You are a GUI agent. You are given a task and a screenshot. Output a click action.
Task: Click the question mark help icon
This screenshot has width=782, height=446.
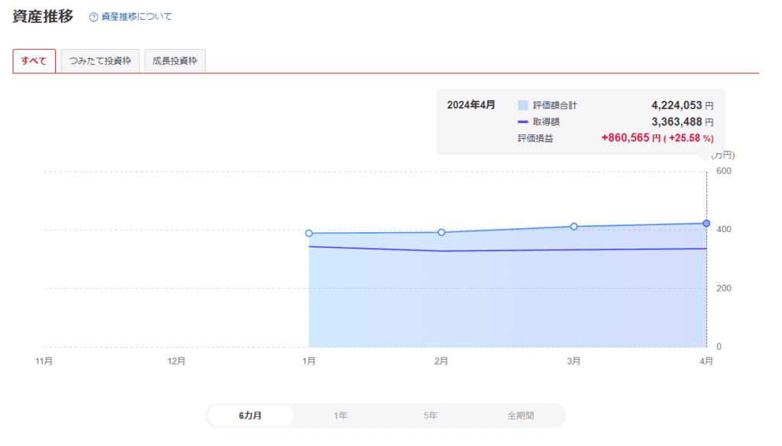pyautogui.click(x=93, y=17)
